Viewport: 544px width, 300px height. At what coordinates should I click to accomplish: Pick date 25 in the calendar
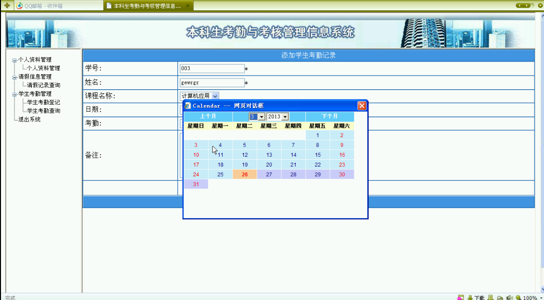tap(220, 174)
